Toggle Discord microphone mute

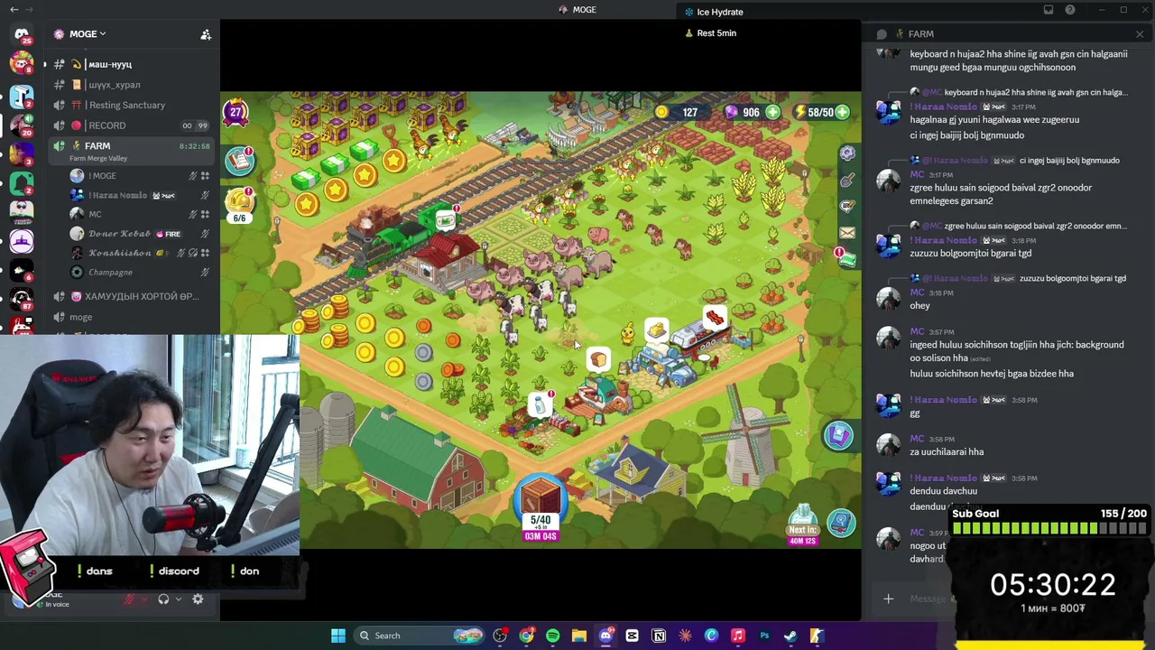click(129, 599)
